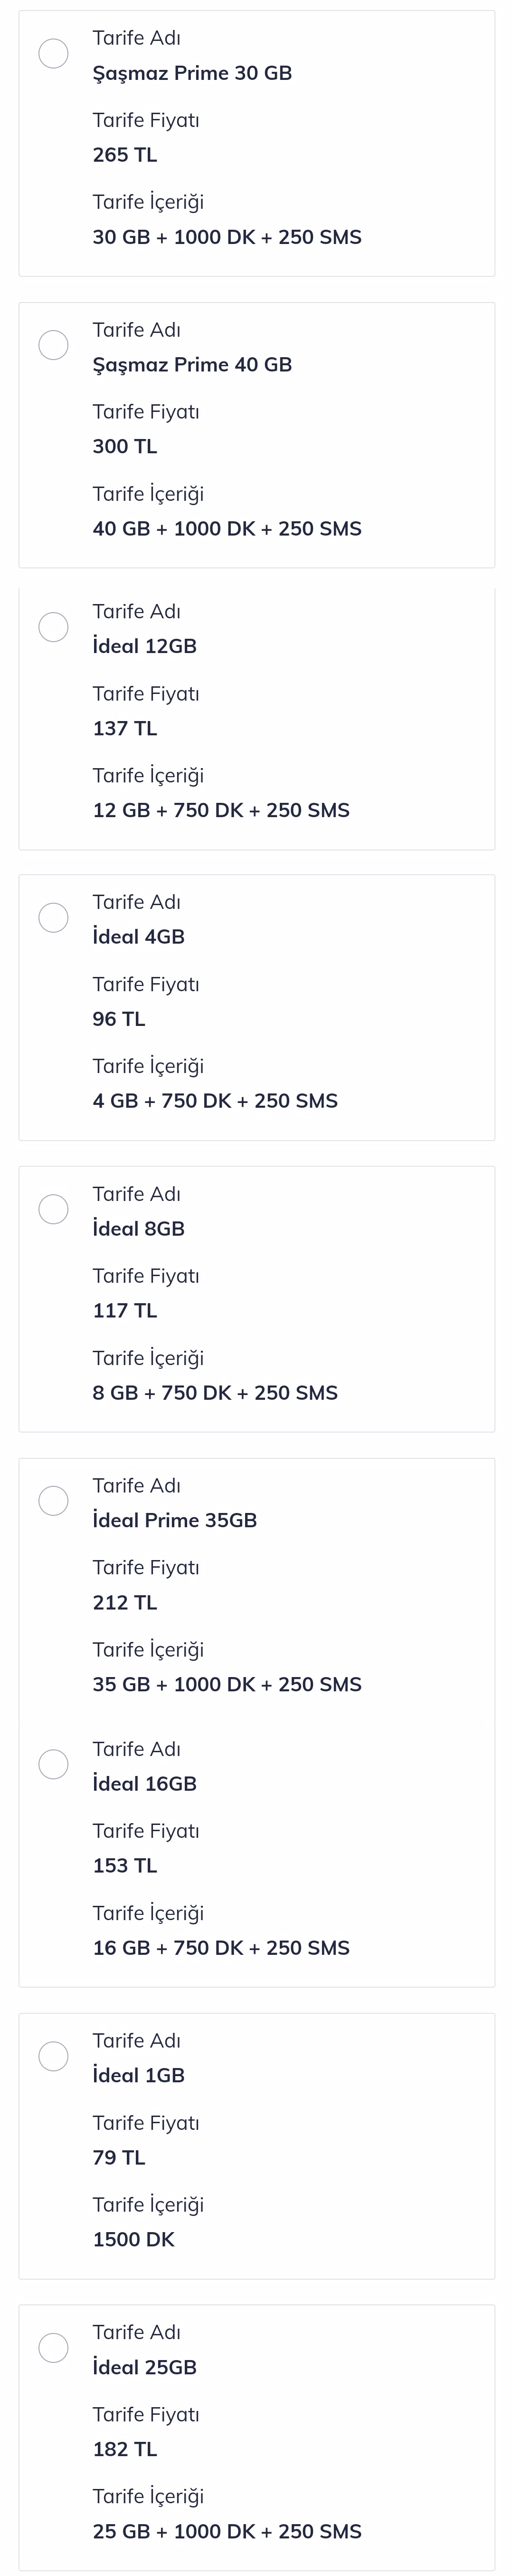Image resolution: width=513 pixels, height=2576 pixels.
Task: Click the 265 TL tariff price
Action: coord(125,155)
